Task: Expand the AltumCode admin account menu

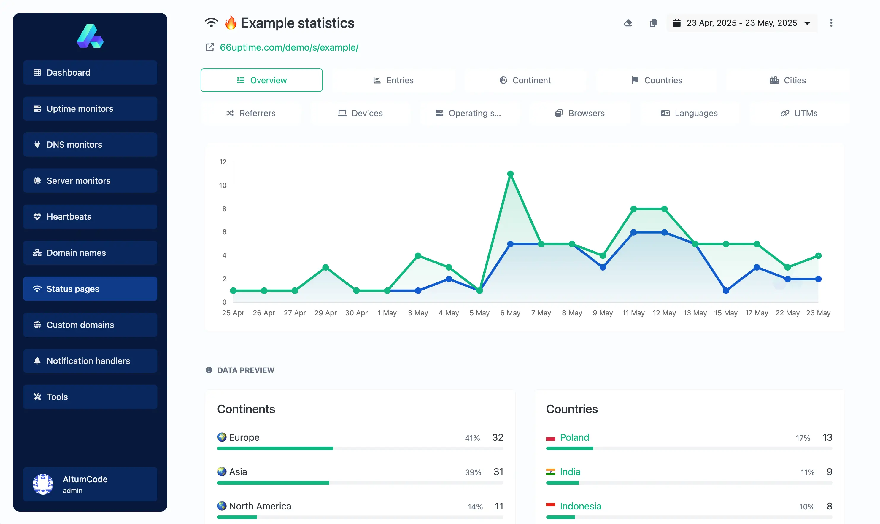Action: click(90, 484)
